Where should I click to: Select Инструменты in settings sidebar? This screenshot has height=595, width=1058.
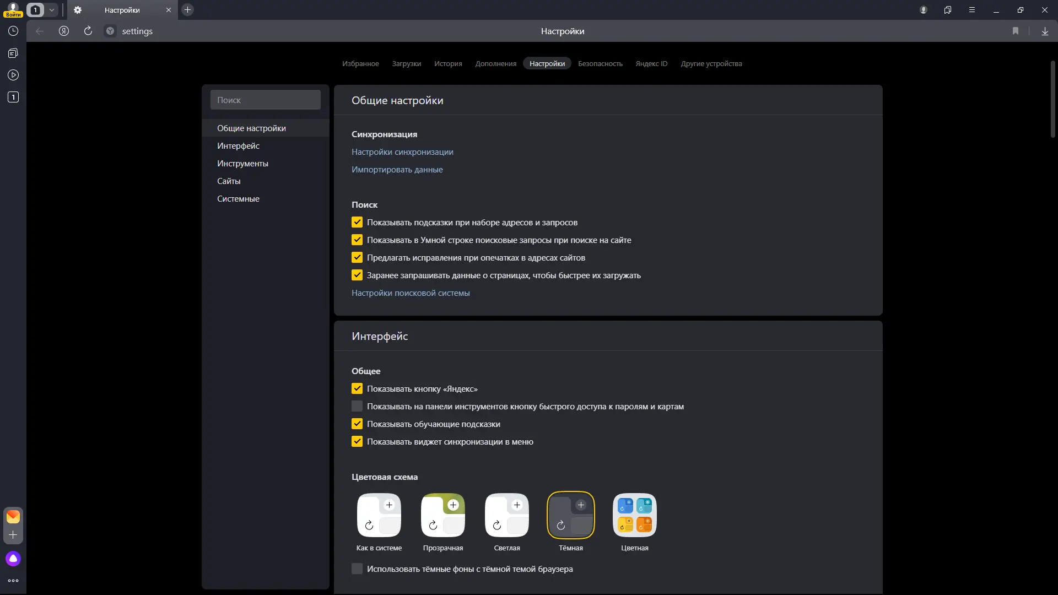click(242, 164)
